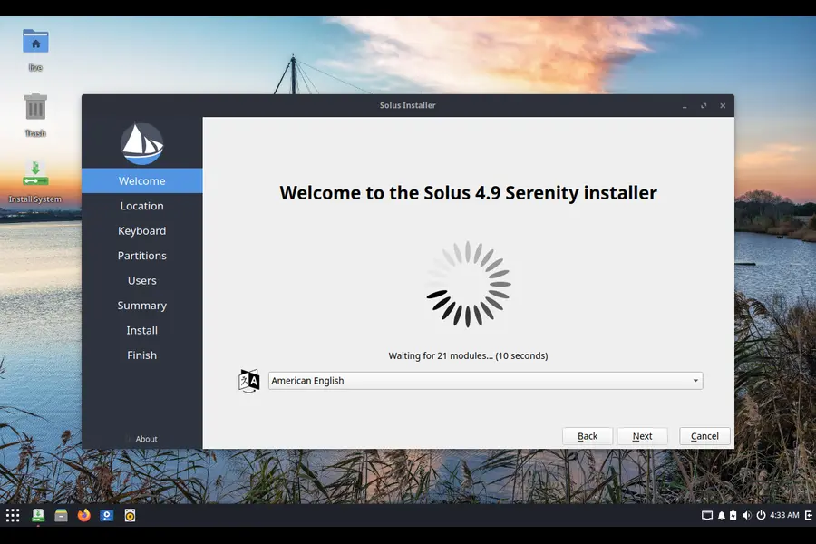Switch to the Keyboard installer step
The image size is (816, 544).
(x=141, y=230)
